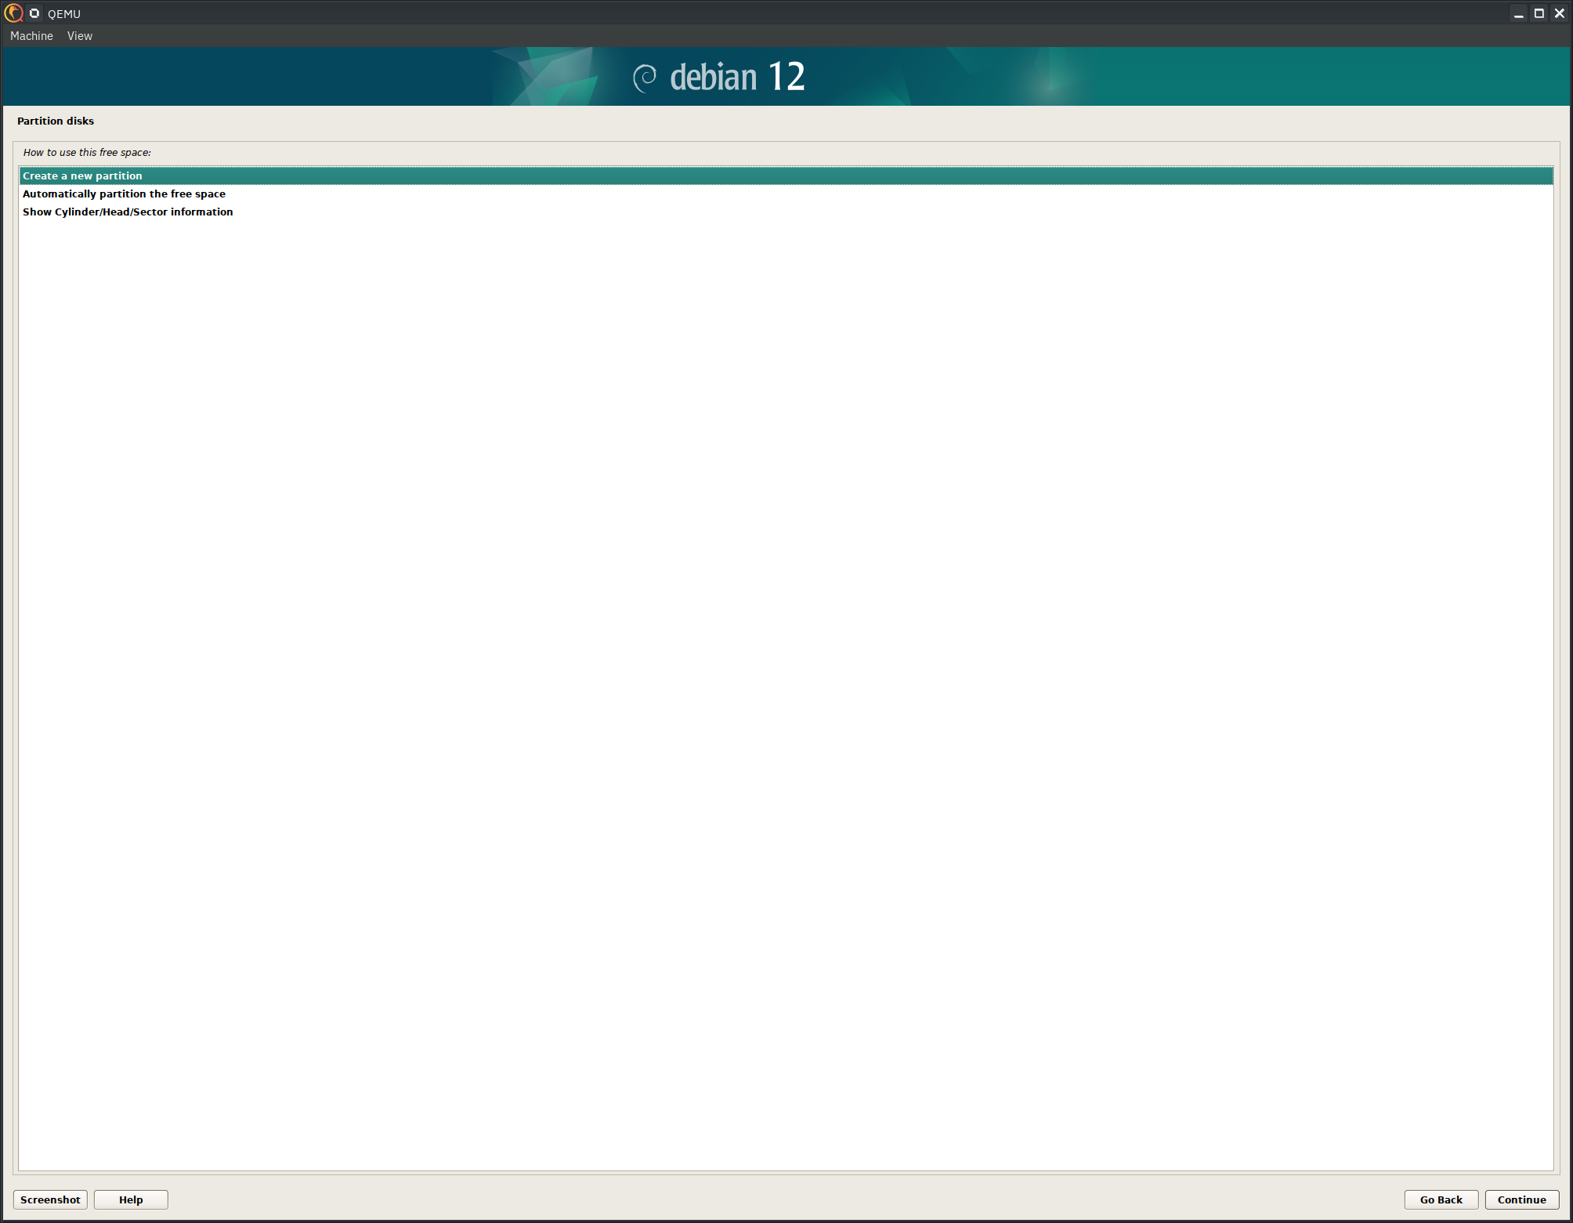Screen dimensions: 1573x1223
Task: Open the installer Help button
Action: click(x=131, y=1199)
